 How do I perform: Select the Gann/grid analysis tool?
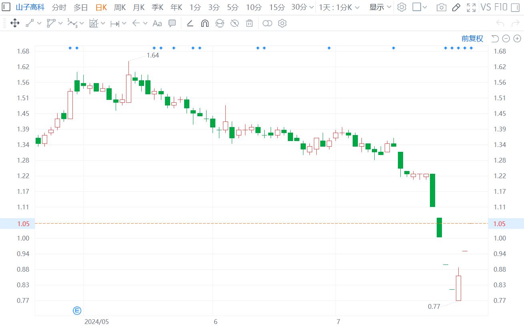click(94, 23)
